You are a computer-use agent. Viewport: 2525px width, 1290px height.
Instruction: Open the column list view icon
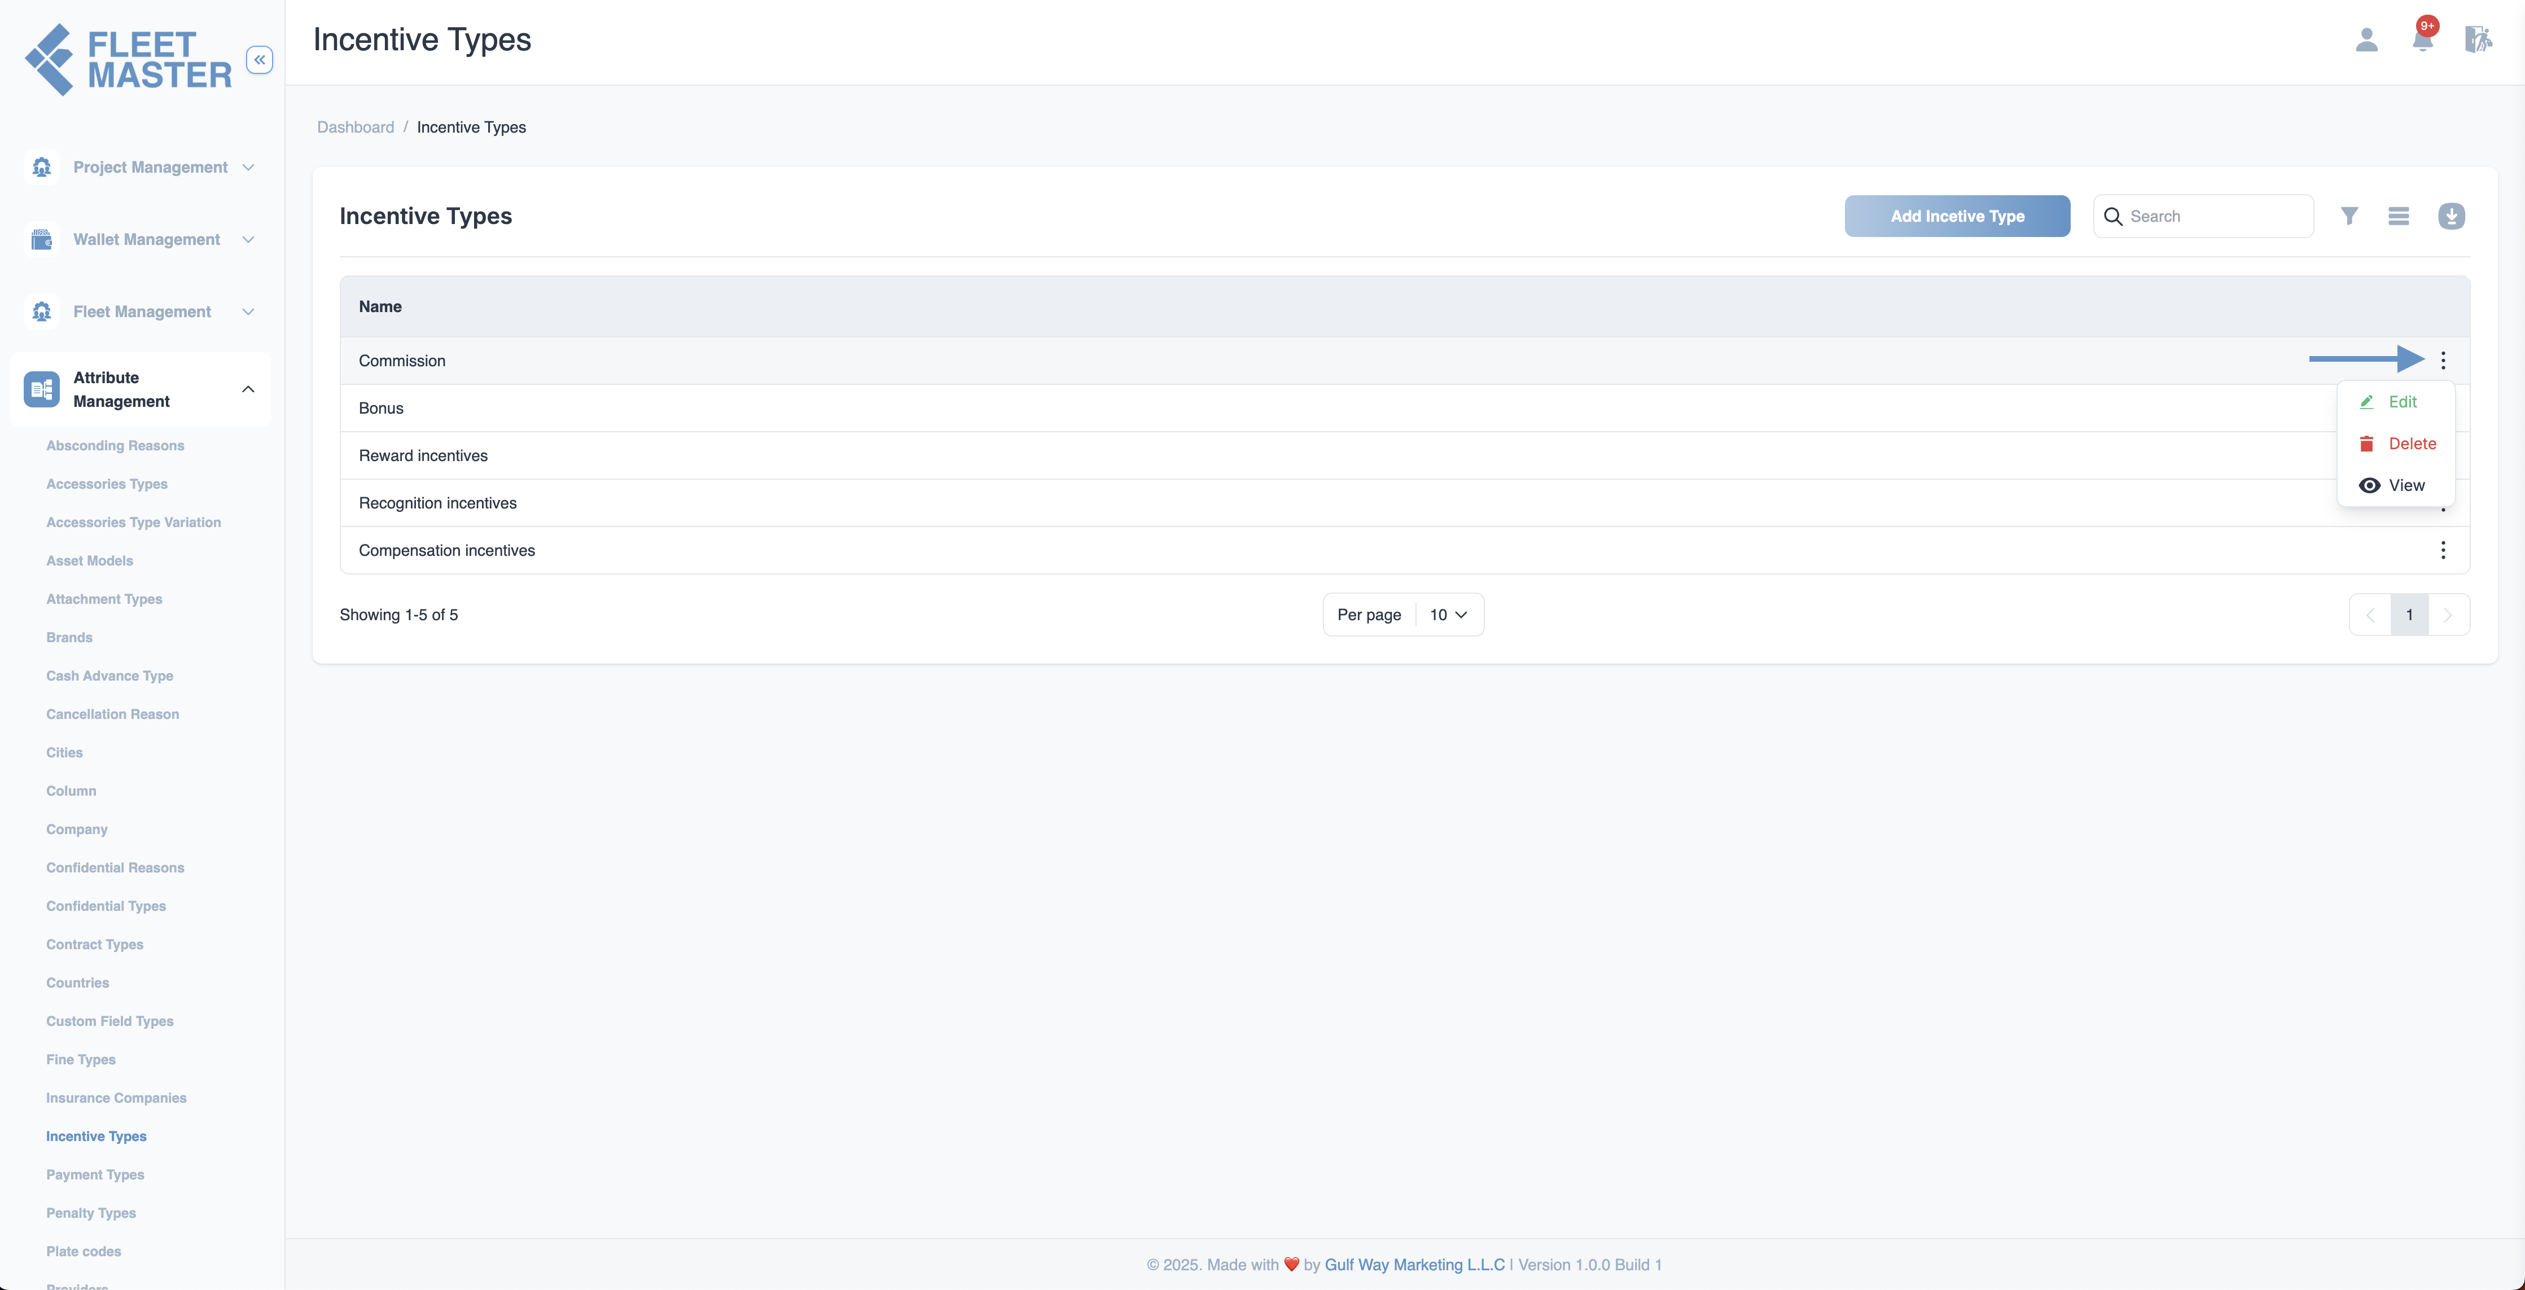pos(2399,216)
